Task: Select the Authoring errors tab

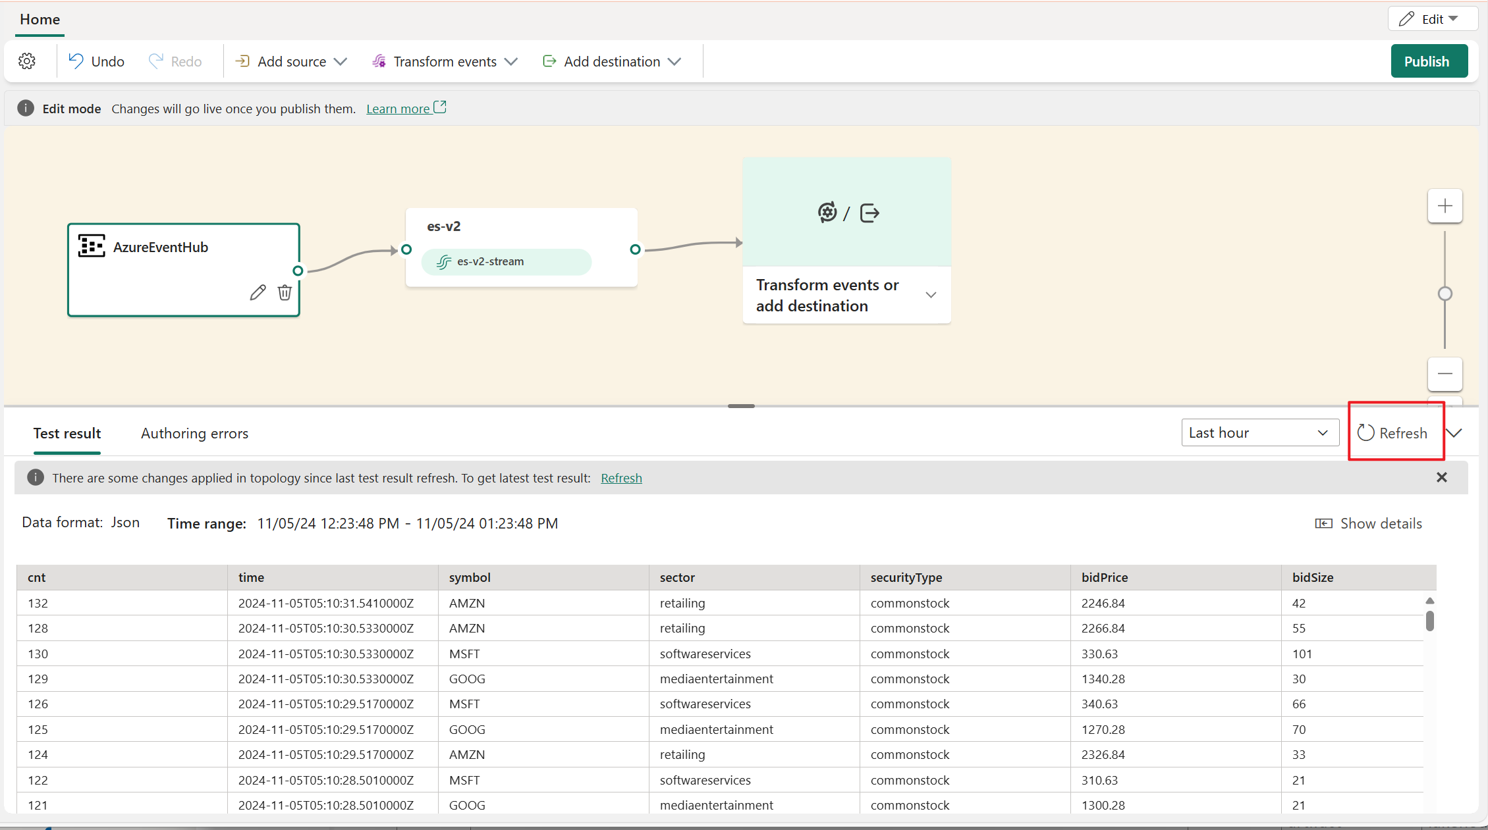Action: point(194,433)
